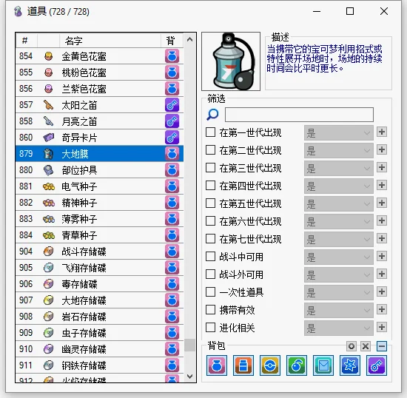The image size is (407, 398).
Task: Select the blue Z-crystal bag pocket icon
Action: (x=350, y=365)
